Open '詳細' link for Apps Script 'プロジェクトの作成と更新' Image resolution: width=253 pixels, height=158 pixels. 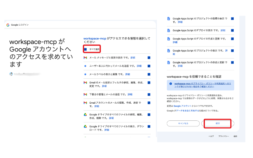point(180,66)
